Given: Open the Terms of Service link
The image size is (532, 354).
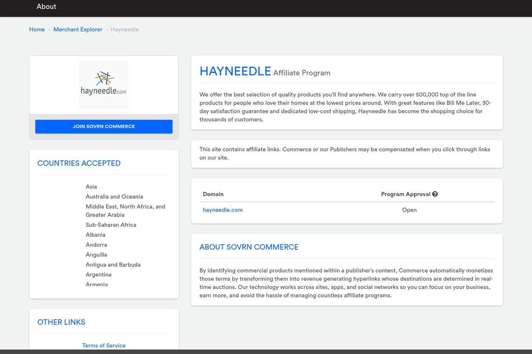Looking at the screenshot, I should [x=104, y=346].
